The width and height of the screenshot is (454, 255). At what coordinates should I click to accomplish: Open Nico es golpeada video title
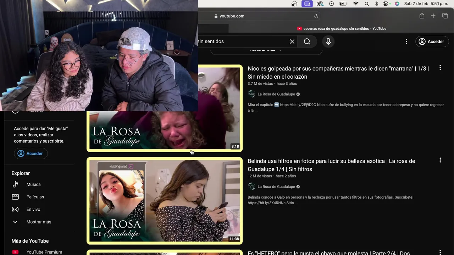338,73
